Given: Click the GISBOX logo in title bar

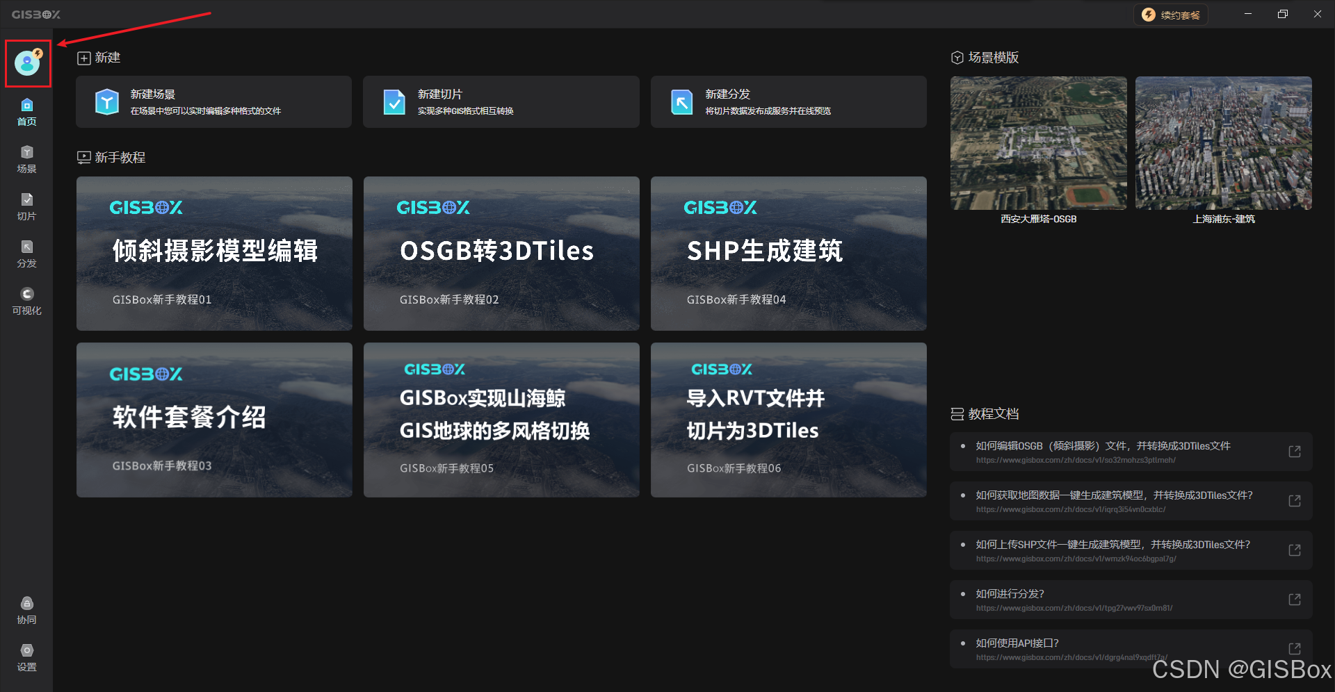Looking at the screenshot, I should click(36, 15).
